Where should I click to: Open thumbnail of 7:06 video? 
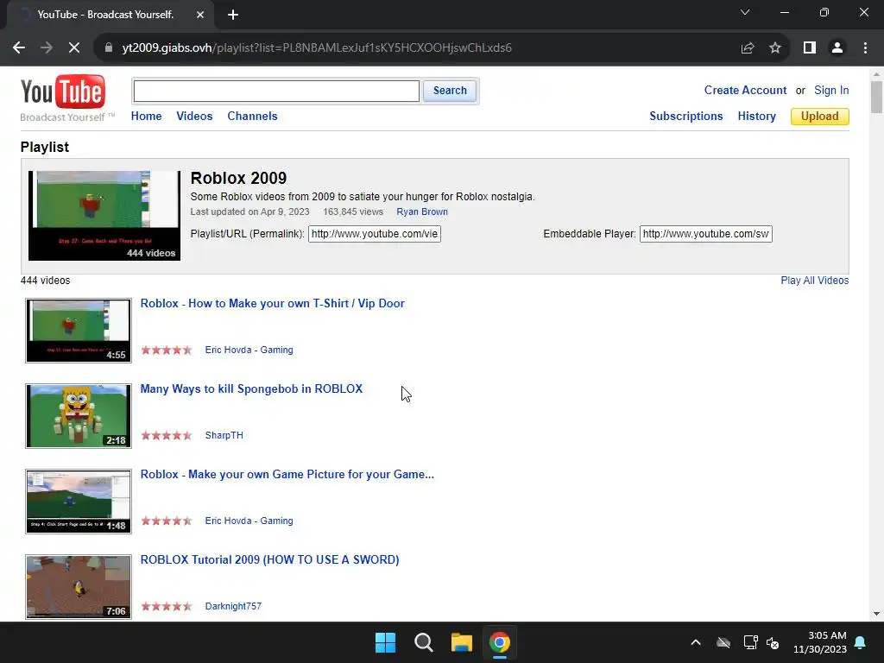(79, 587)
